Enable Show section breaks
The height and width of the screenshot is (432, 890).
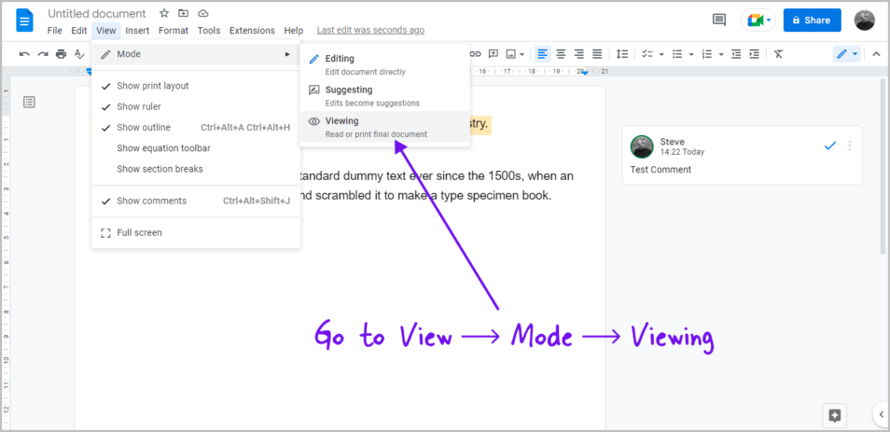(x=196, y=169)
